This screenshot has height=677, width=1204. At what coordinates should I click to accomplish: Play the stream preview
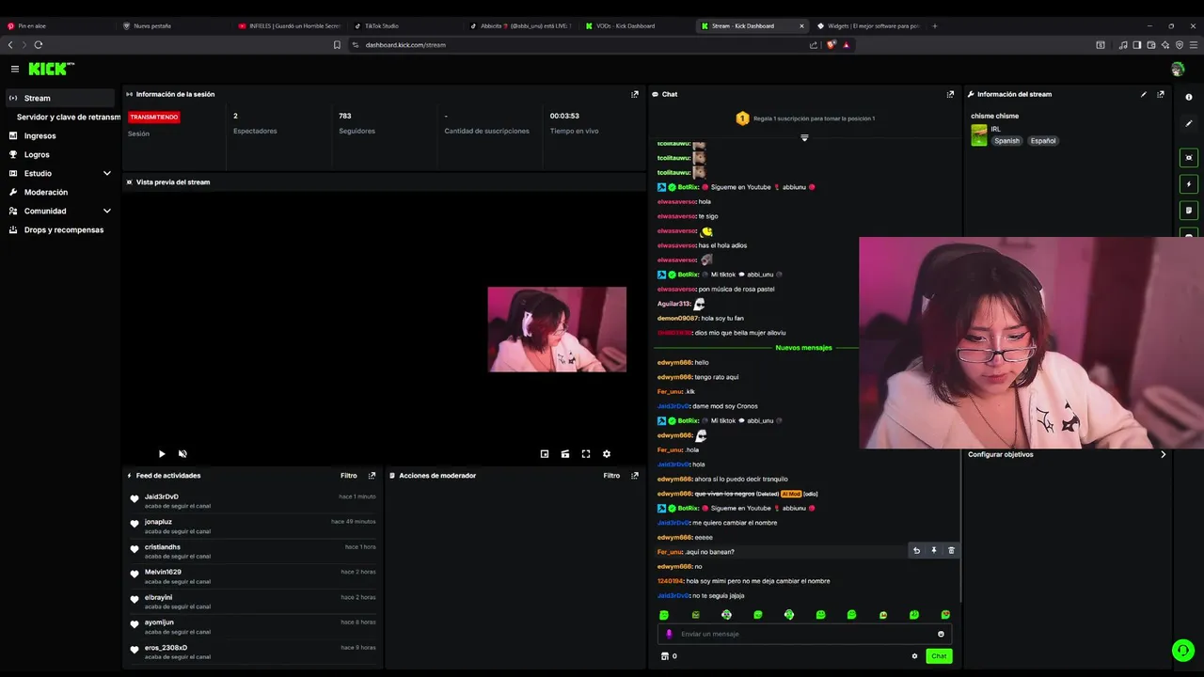pyautogui.click(x=162, y=454)
